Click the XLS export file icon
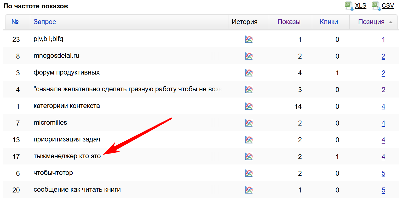 [349, 6]
